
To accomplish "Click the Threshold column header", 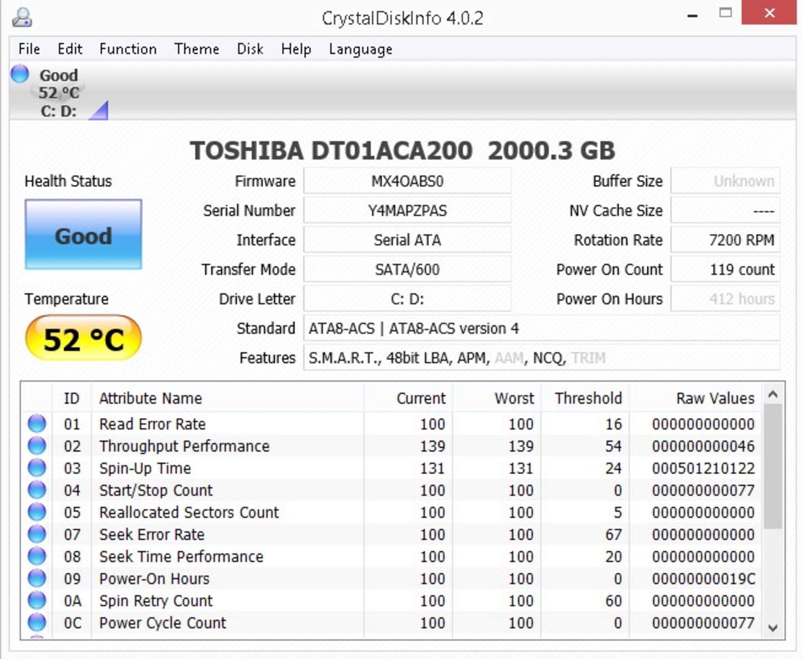I will click(585, 398).
